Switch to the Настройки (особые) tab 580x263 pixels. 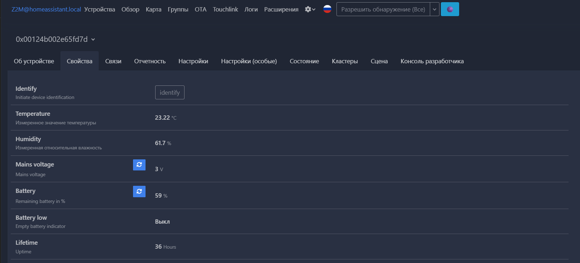coord(249,61)
